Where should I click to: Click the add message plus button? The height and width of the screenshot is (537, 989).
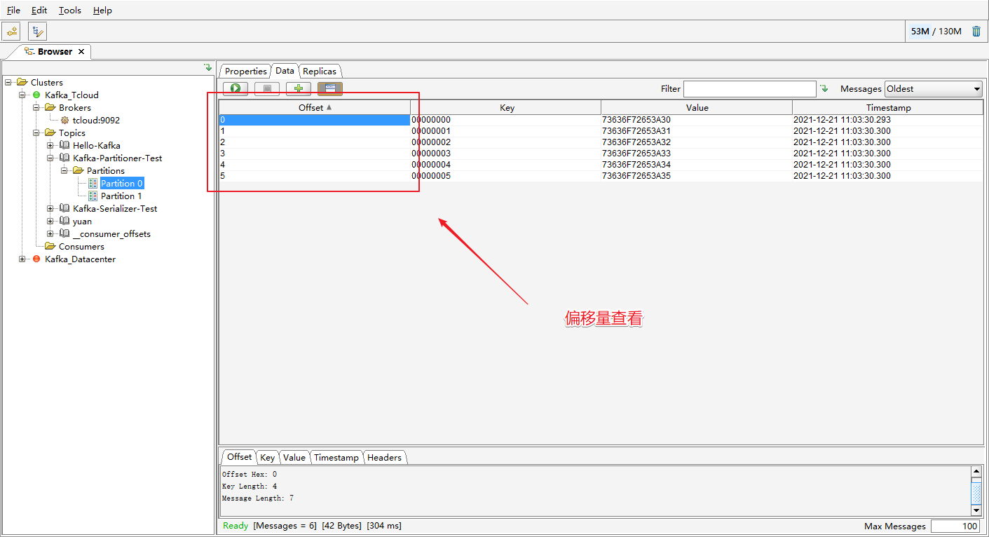click(299, 89)
